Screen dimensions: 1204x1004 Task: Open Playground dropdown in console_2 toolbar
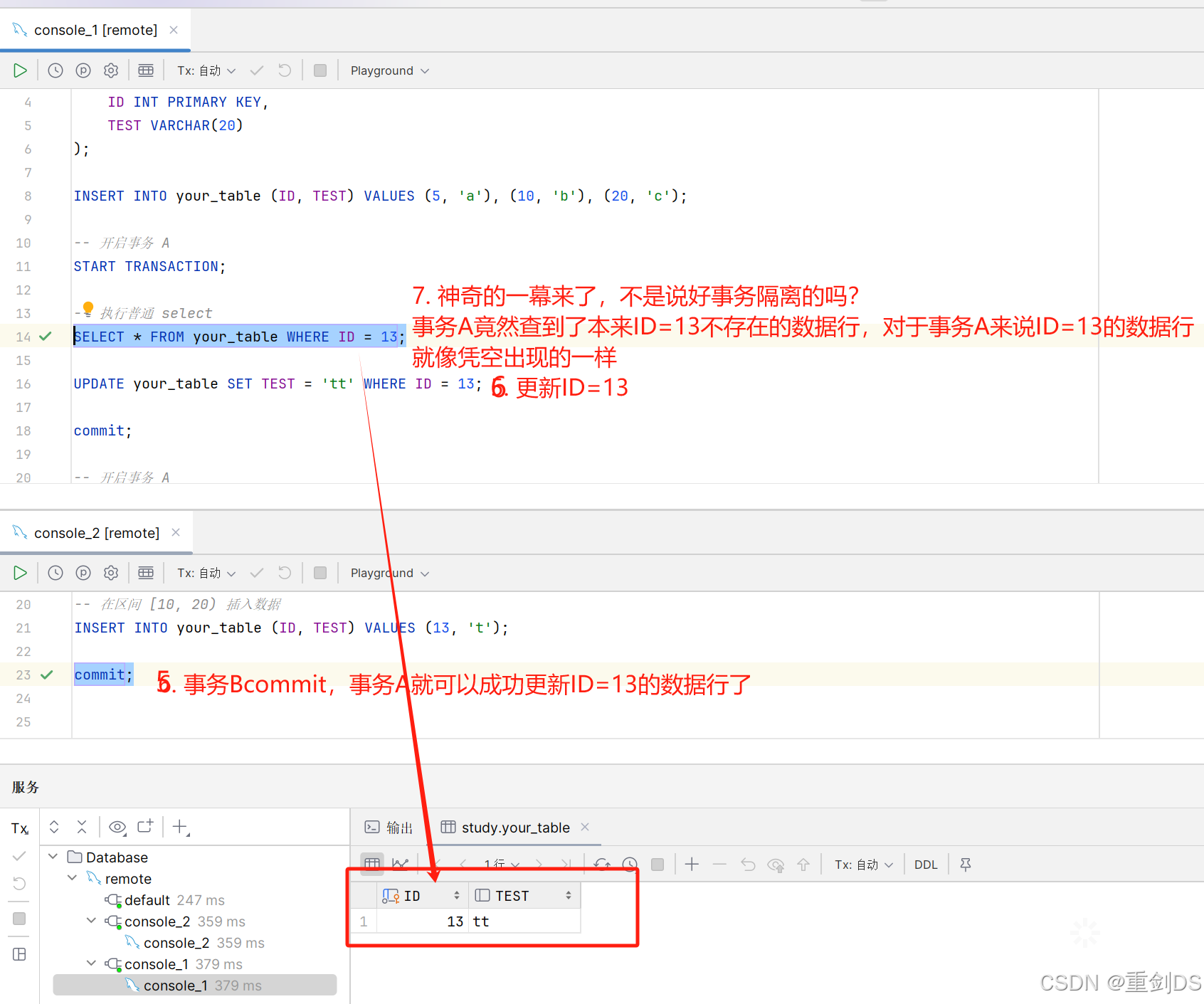pyautogui.click(x=390, y=573)
